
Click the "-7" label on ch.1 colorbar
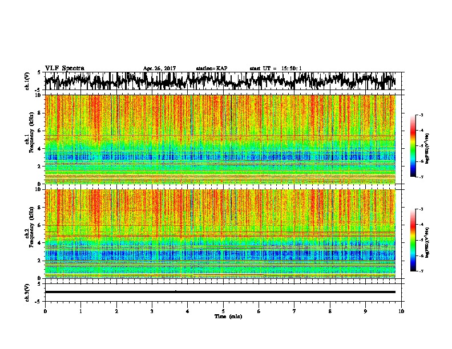coord(421,177)
